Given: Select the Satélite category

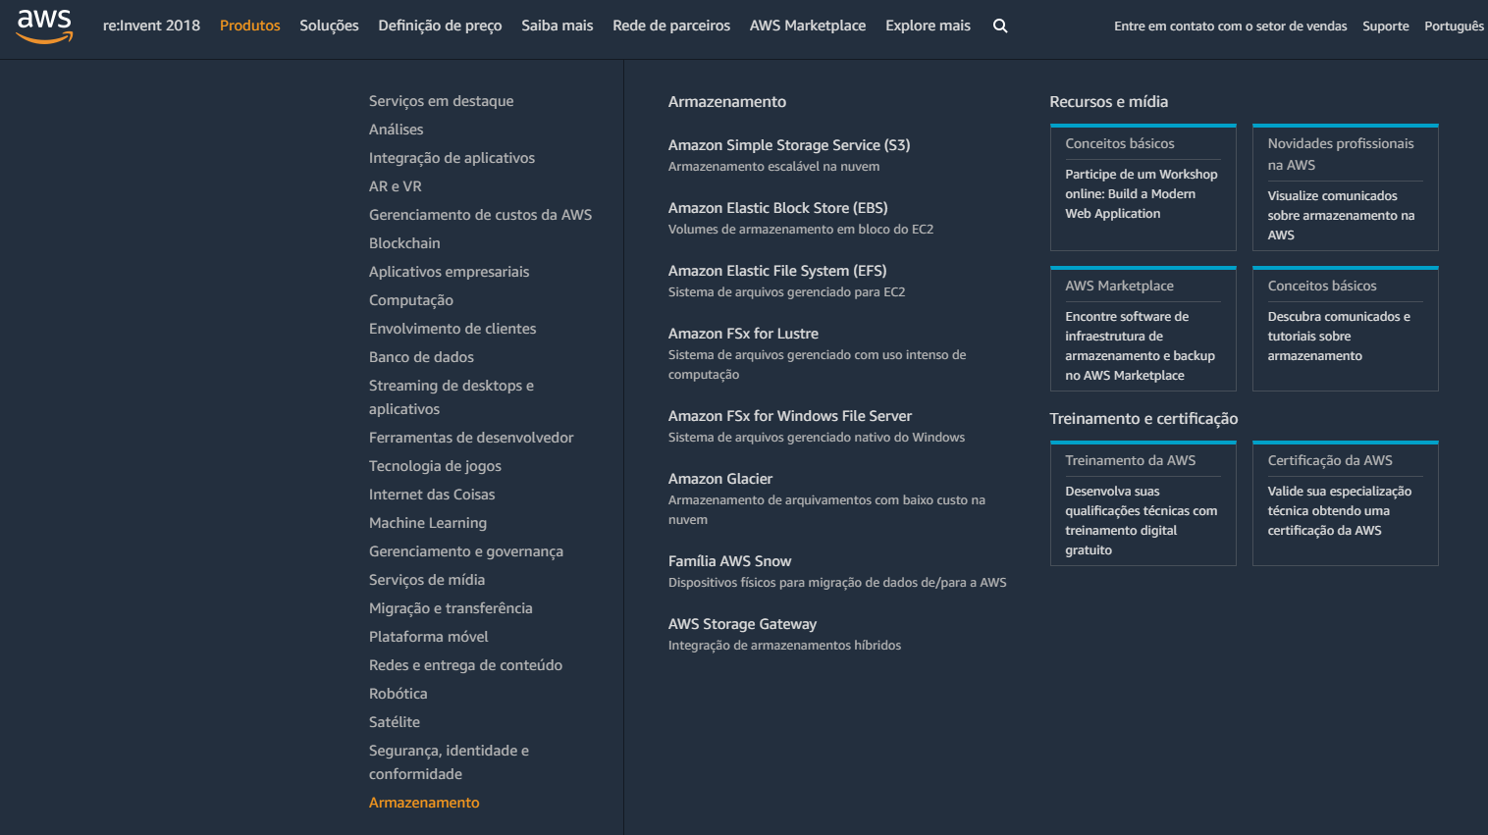Looking at the screenshot, I should click(x=395, y=722).
